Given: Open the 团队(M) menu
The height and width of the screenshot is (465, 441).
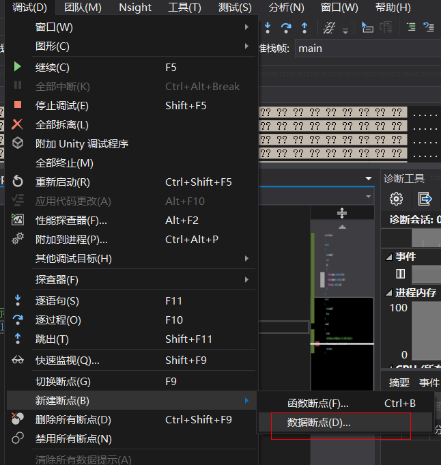Looking at the screenshot, I should (x=83, y=8).
